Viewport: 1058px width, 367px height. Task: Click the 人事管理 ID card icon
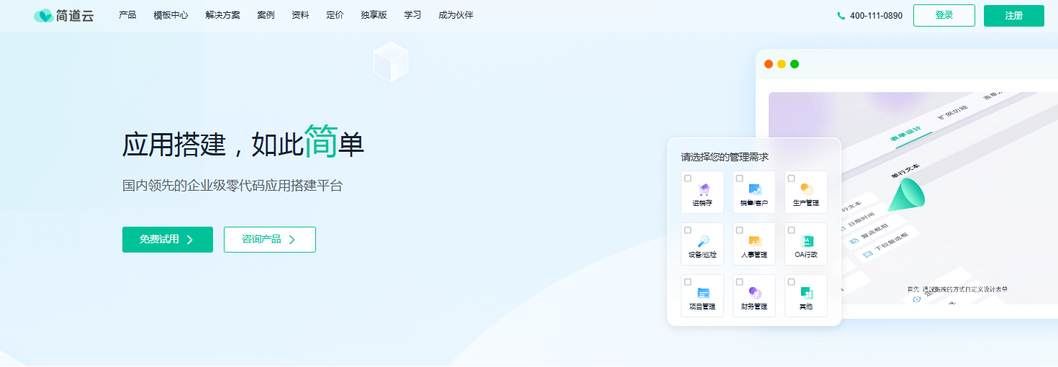tap(755, 241)
